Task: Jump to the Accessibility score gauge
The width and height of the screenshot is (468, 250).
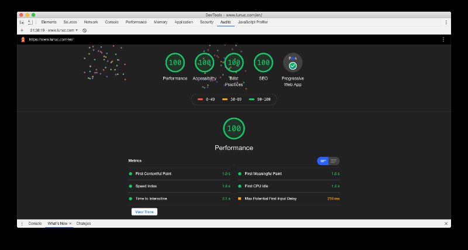Action: point(204,63)
